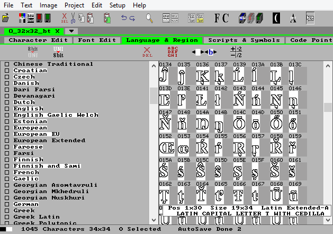Click the blue b width arrows icon
The width and height of the screenshot is (333, 234).
211,52
